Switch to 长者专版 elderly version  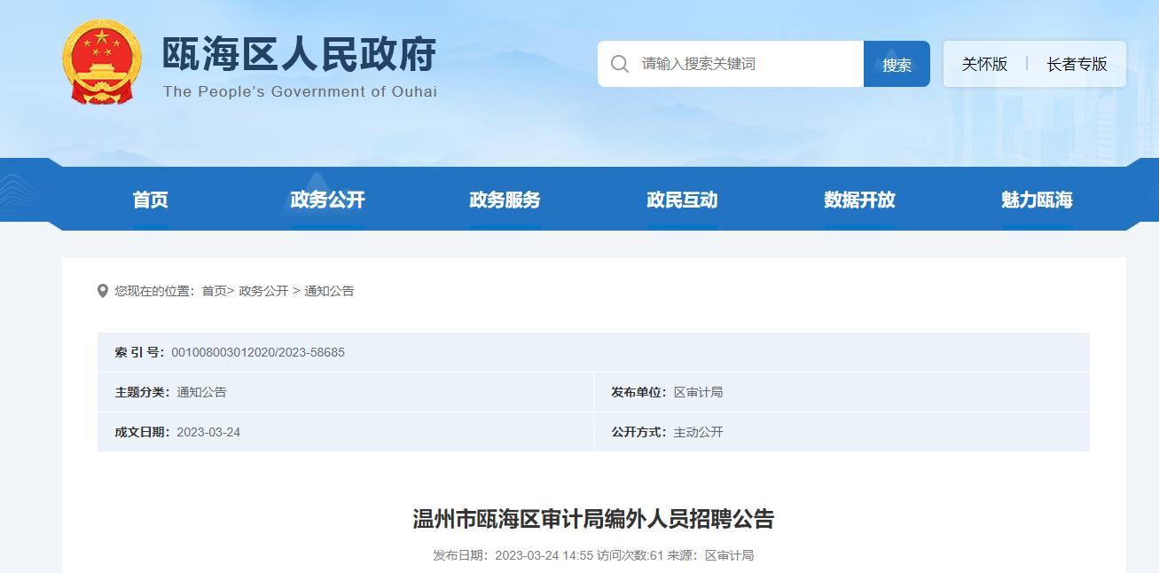click(x=1077, y=64)
